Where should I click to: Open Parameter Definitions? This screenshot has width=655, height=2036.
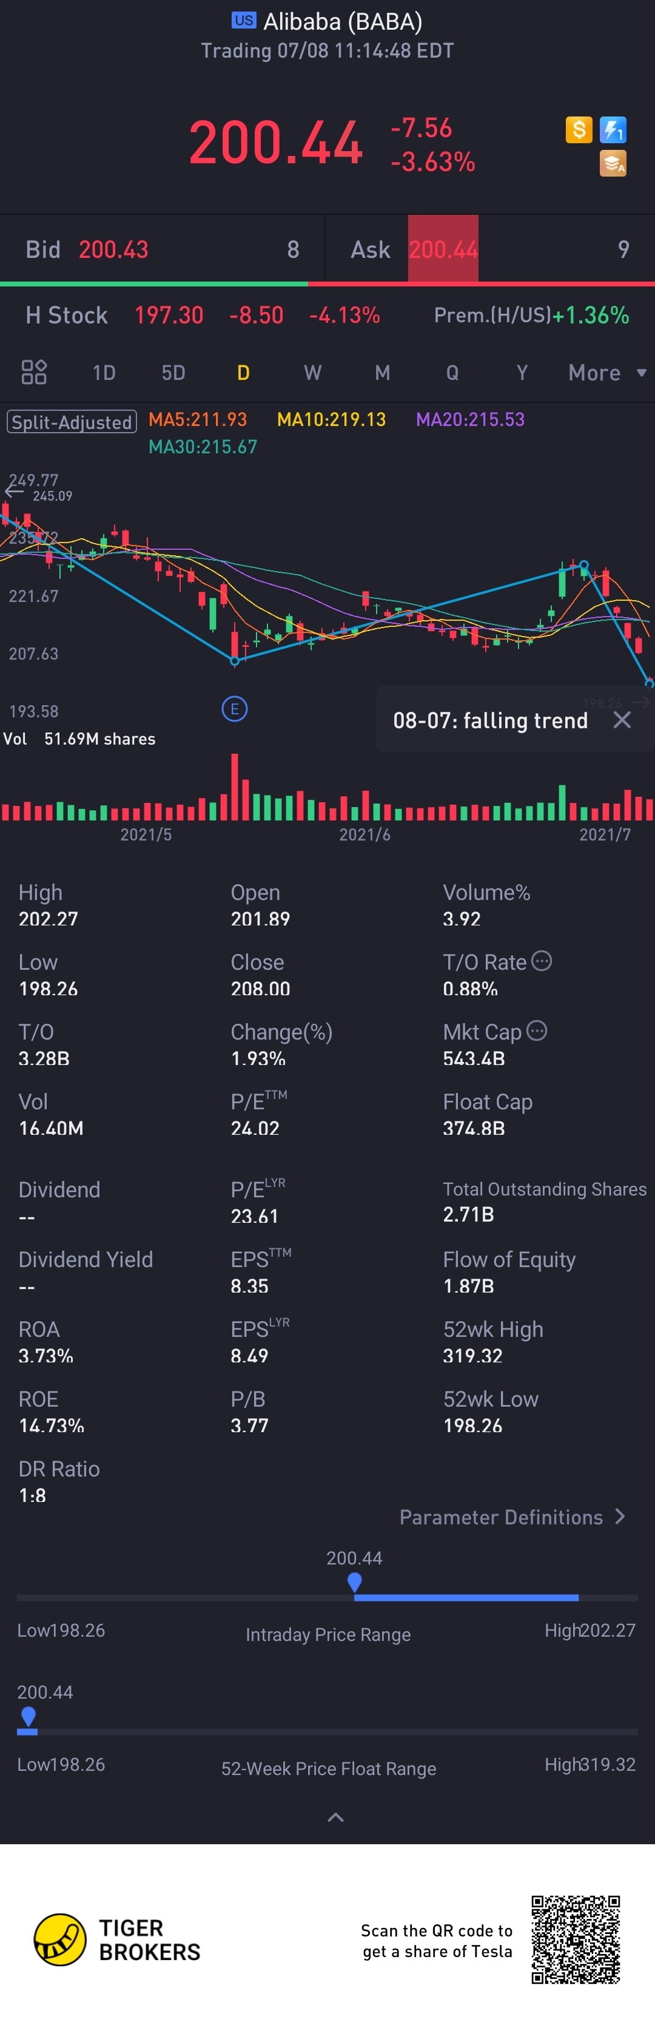click(512, 1517)
